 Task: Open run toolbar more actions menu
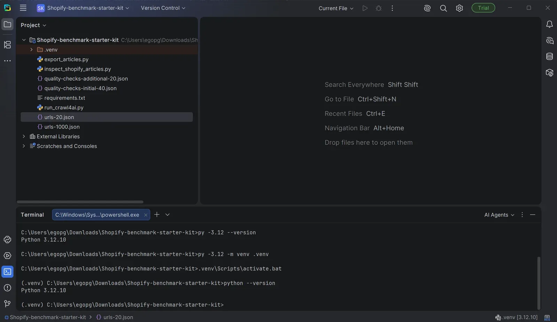[392, 8]
